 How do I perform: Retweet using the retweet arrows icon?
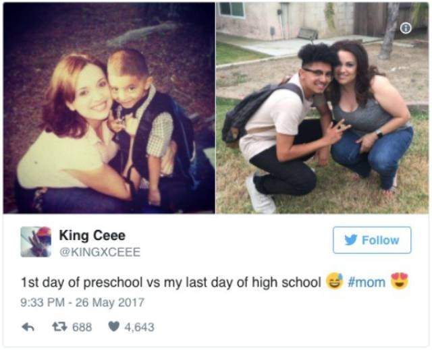59,327
